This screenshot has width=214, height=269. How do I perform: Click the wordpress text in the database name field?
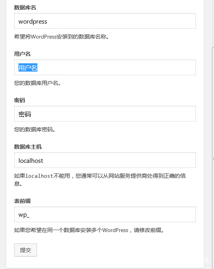(33, 22)
